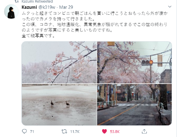Click the 71 replies count
The image size is (177, 137).
click(x=32, y=131)
